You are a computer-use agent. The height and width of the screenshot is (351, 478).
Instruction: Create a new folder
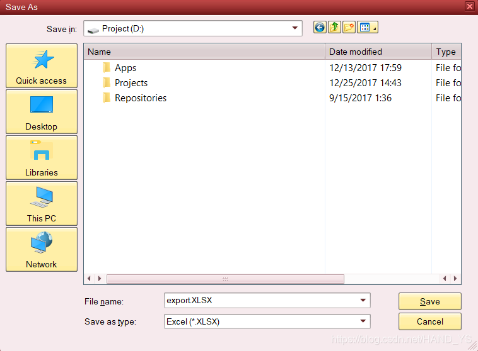349,28
